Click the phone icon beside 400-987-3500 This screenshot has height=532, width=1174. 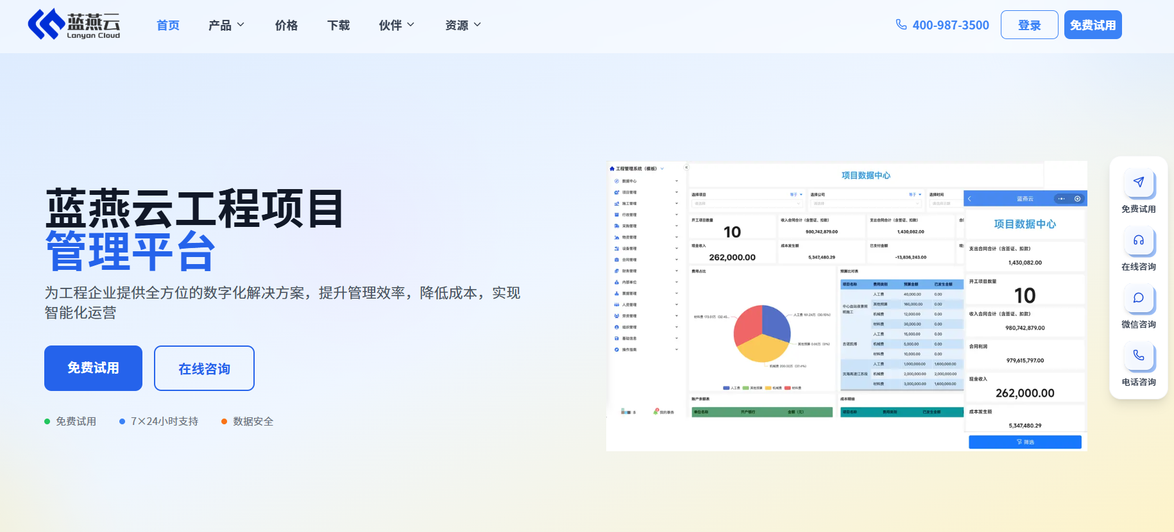coord(901,24)
